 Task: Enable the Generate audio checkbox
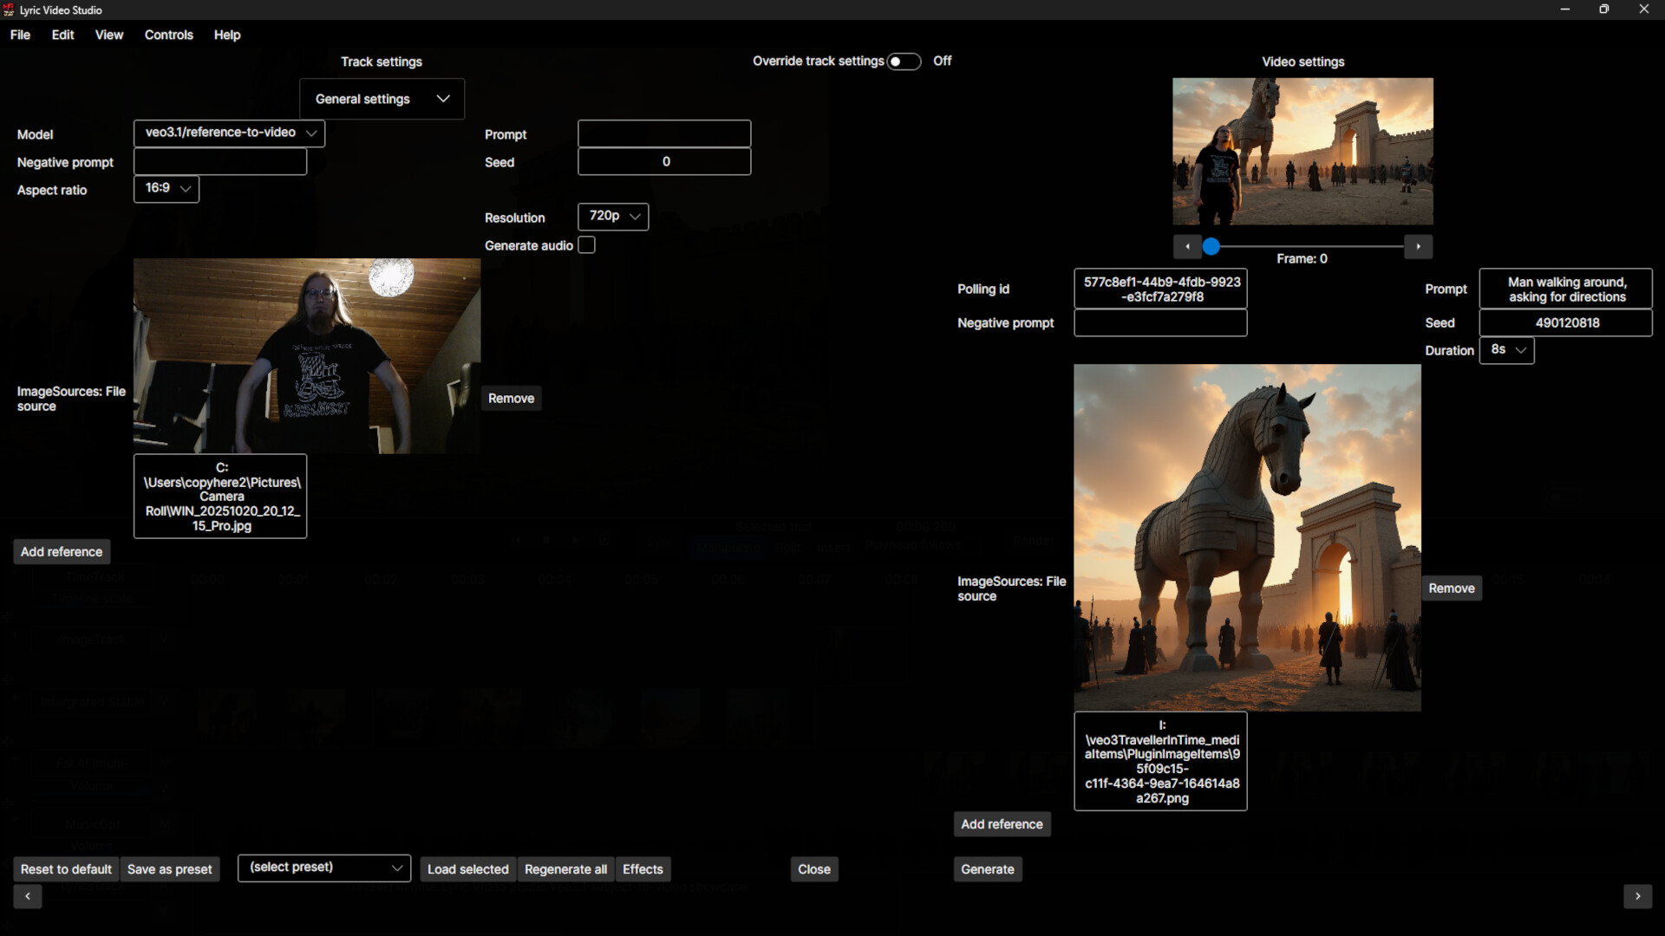click(586, 245)
